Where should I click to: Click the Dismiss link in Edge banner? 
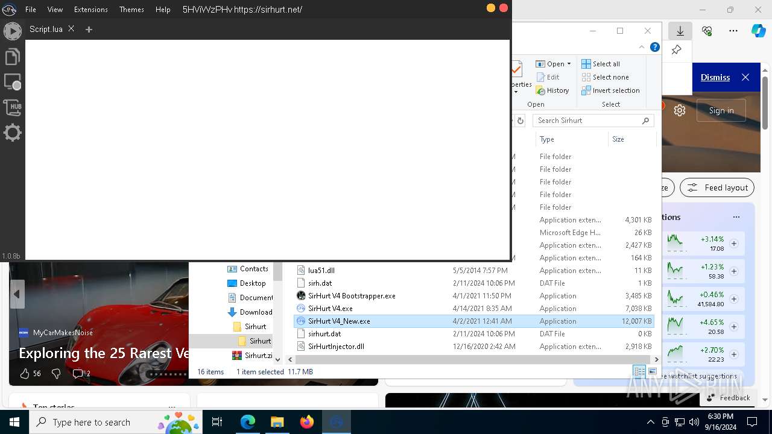pyautogui.click(x=715, y=77)
